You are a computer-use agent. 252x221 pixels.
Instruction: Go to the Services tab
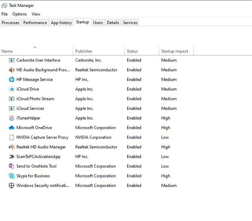click(x=130, y=23)
